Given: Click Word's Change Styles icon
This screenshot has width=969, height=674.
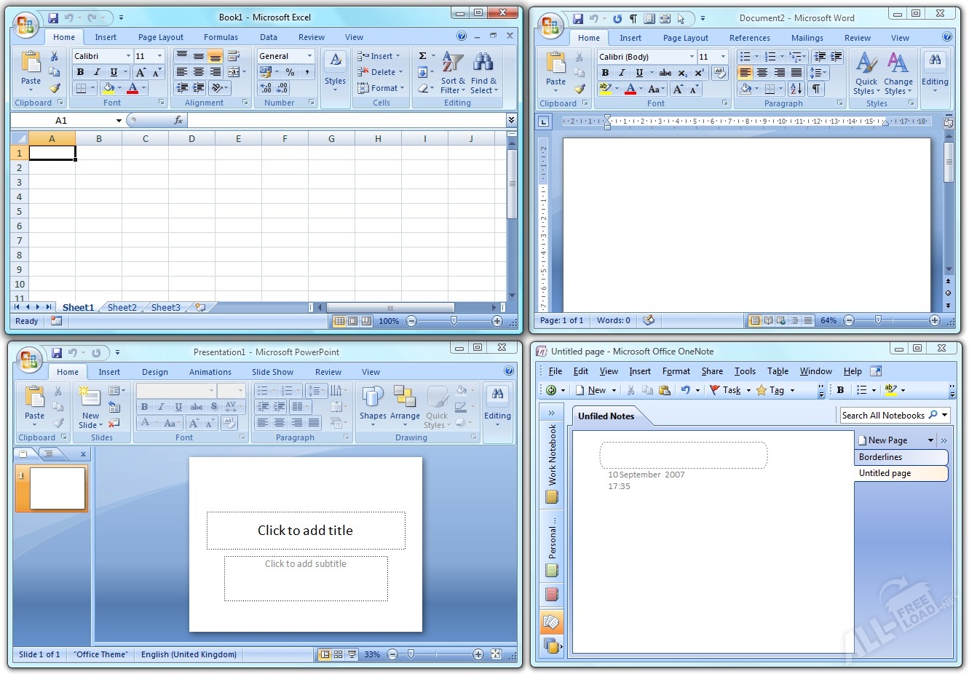Looking at the screenshot, I should [898, 64].
